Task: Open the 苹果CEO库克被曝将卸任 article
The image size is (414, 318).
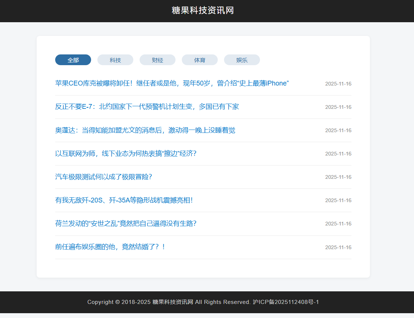Action: (171, 83)
